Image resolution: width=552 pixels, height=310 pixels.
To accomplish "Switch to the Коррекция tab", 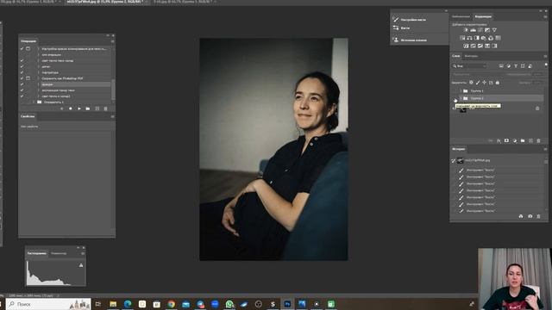I will [483, 16].
